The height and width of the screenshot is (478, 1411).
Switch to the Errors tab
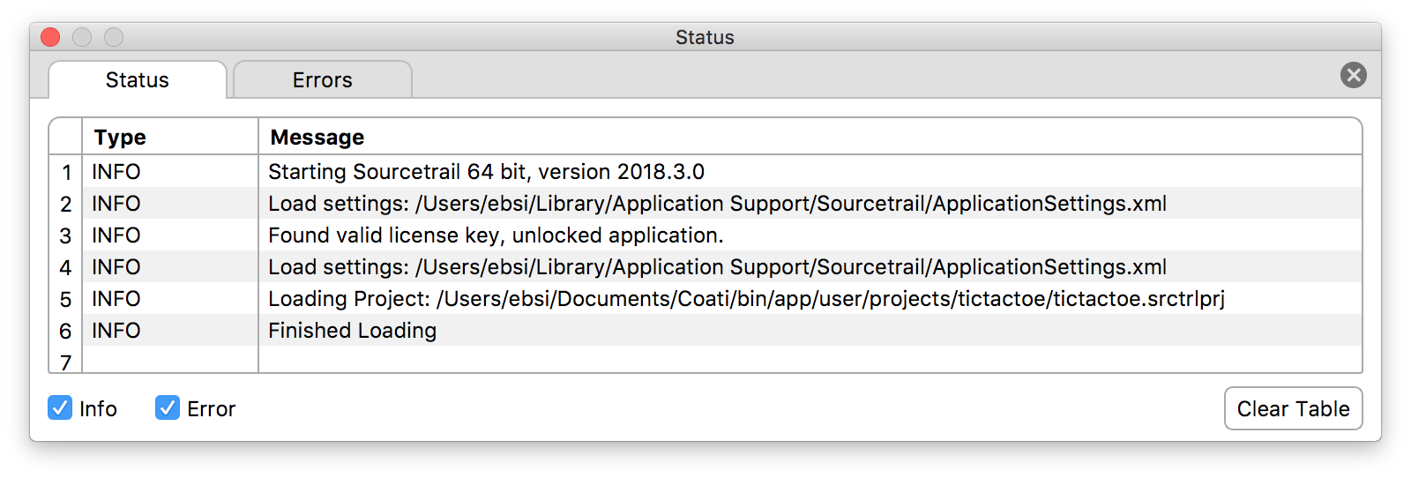point(323,80)
